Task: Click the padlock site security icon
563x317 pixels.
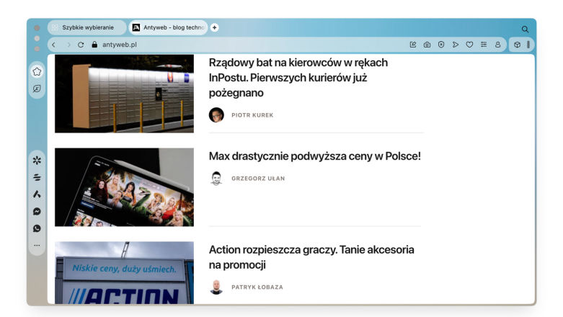Action: click(x=94, y=45)
